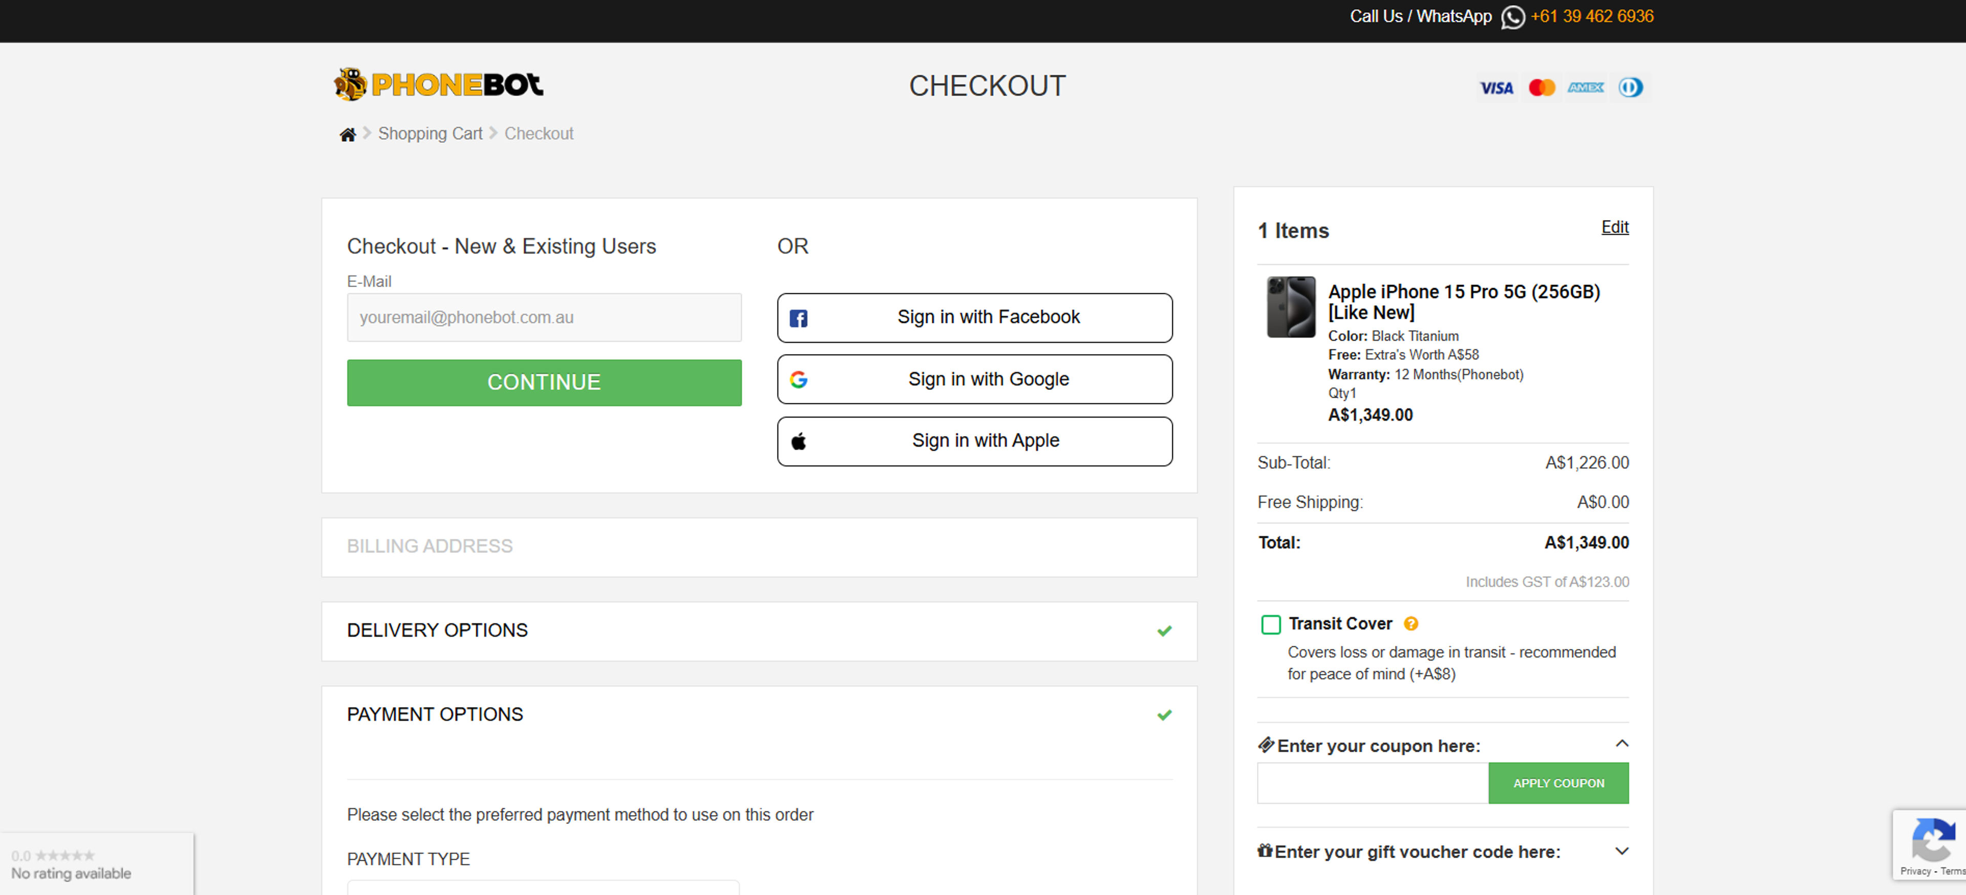Collapse the coupon section chevron

pyautogui.click(x=1622, y=744)
